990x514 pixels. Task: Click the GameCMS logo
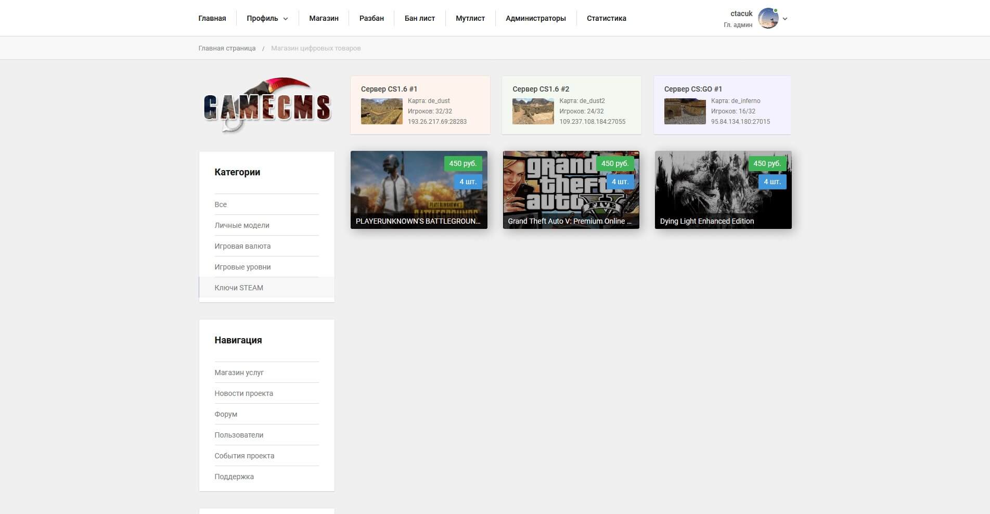(x=266, y=105)
